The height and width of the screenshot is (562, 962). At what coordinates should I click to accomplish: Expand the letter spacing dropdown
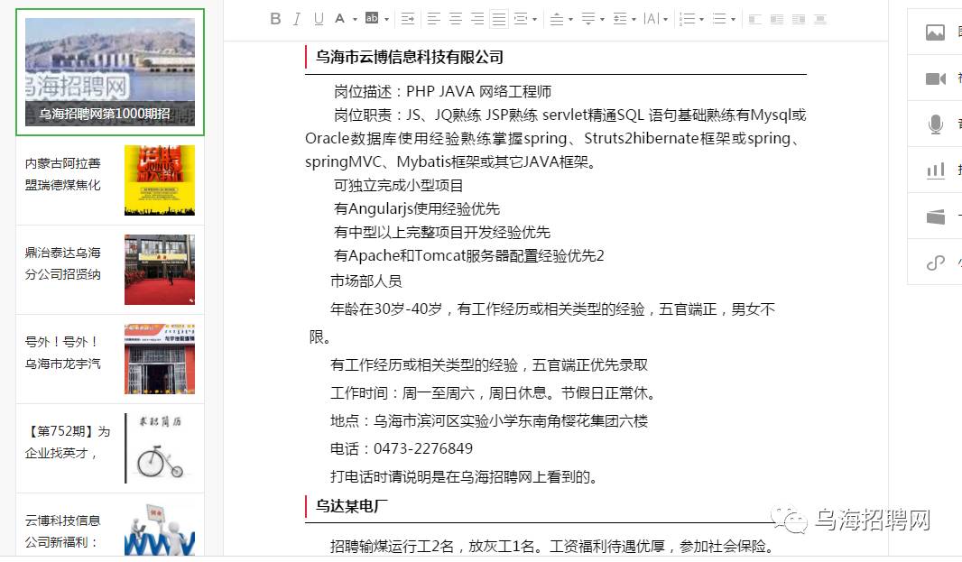pos(666,20)
